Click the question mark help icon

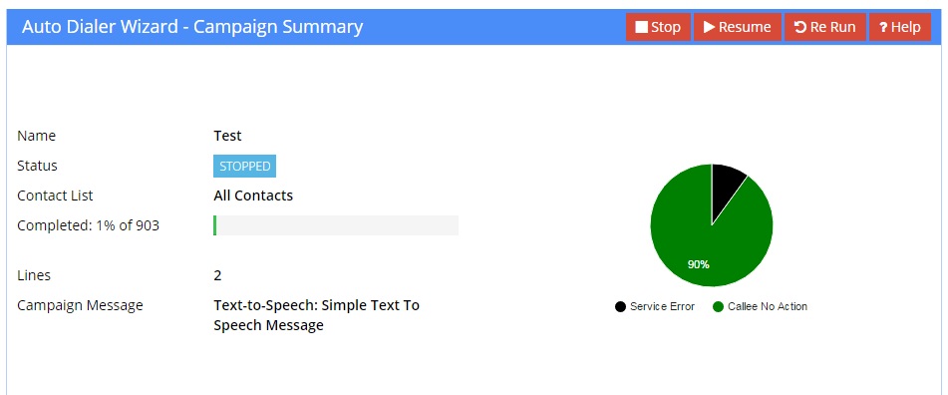(x=882, y=28)
